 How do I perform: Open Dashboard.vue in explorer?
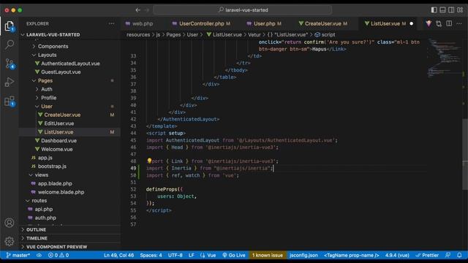point(58,141)
